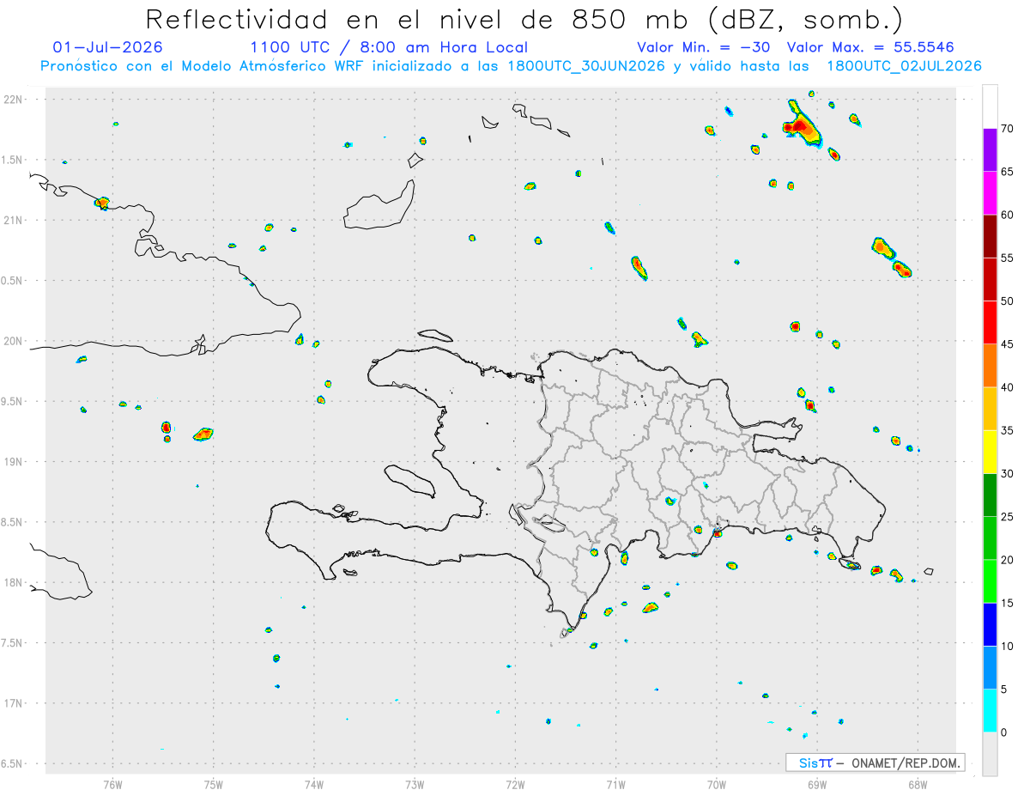Click Gonâve island outline west of Haiti

409,481
